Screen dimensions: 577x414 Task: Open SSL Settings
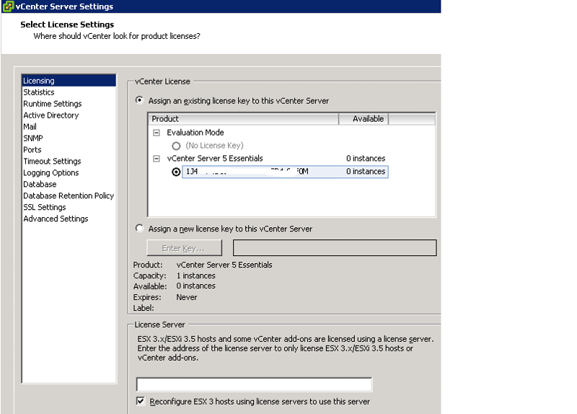coord(45,207)
